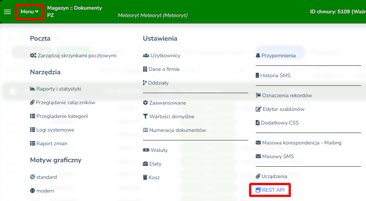366x201 pixels.
Task: Click the Raport zmian table icon
Action: (33, 143)
